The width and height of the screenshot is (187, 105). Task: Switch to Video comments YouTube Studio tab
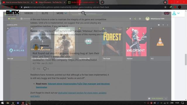coord(50,2)
